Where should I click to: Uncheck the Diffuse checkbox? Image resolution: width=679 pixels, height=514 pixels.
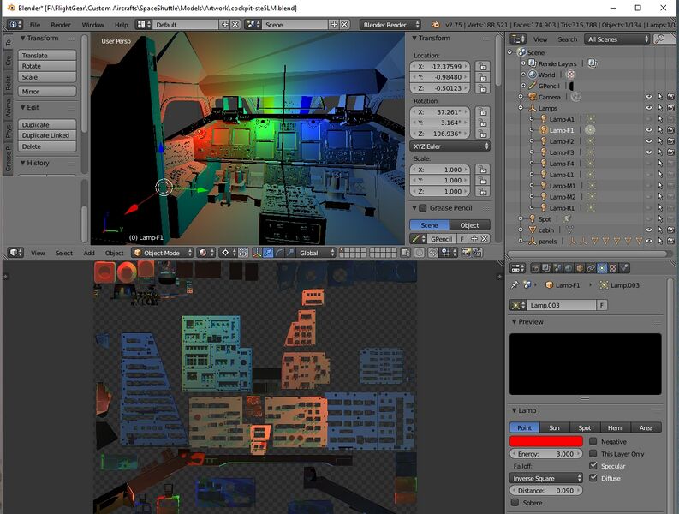coord(593,478)
